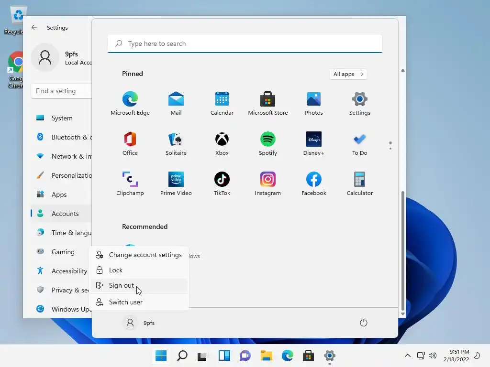The image size is (490, 367).
Task: Launch the TikTok app
Action: [222, 183]
